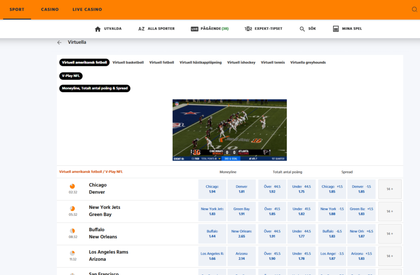Expand 14+ more markets for Chicago vs Denver
This screenshot has height=275, width=420.
[x=390, y=189]
